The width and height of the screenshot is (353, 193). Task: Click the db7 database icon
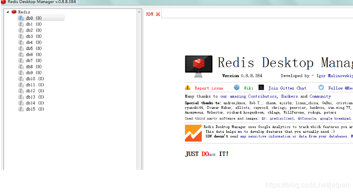point(21,61)
